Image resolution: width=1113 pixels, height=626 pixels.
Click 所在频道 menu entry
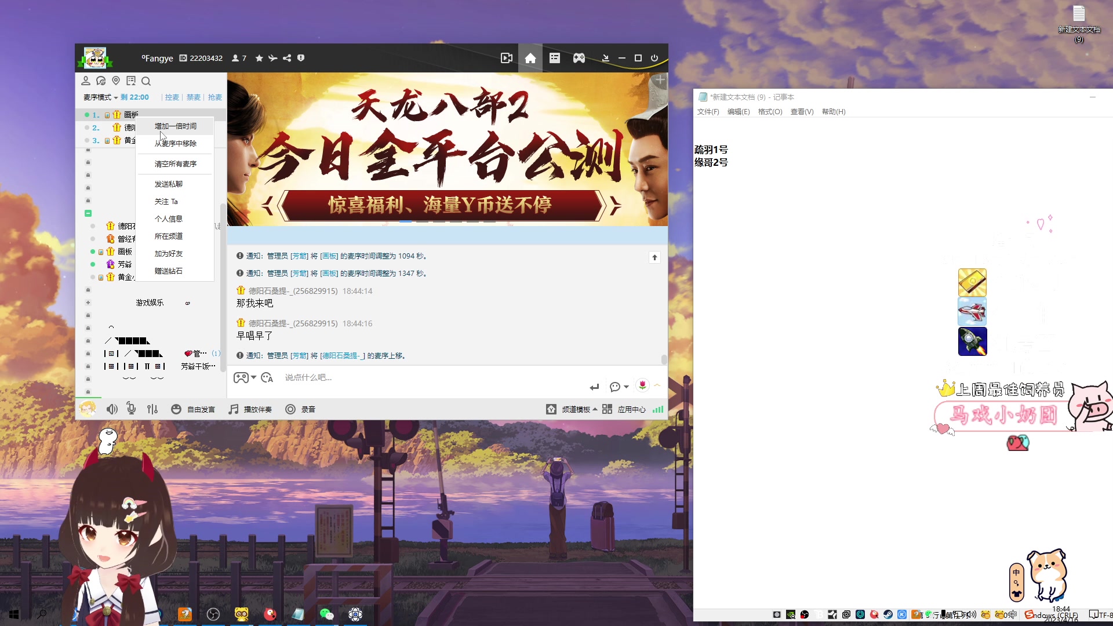click(168, 236)
